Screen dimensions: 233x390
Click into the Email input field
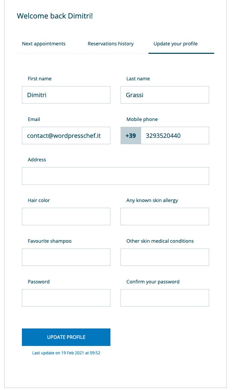point(66,135)
